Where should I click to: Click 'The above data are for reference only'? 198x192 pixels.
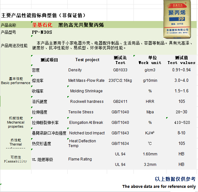(x=159, y=187)
